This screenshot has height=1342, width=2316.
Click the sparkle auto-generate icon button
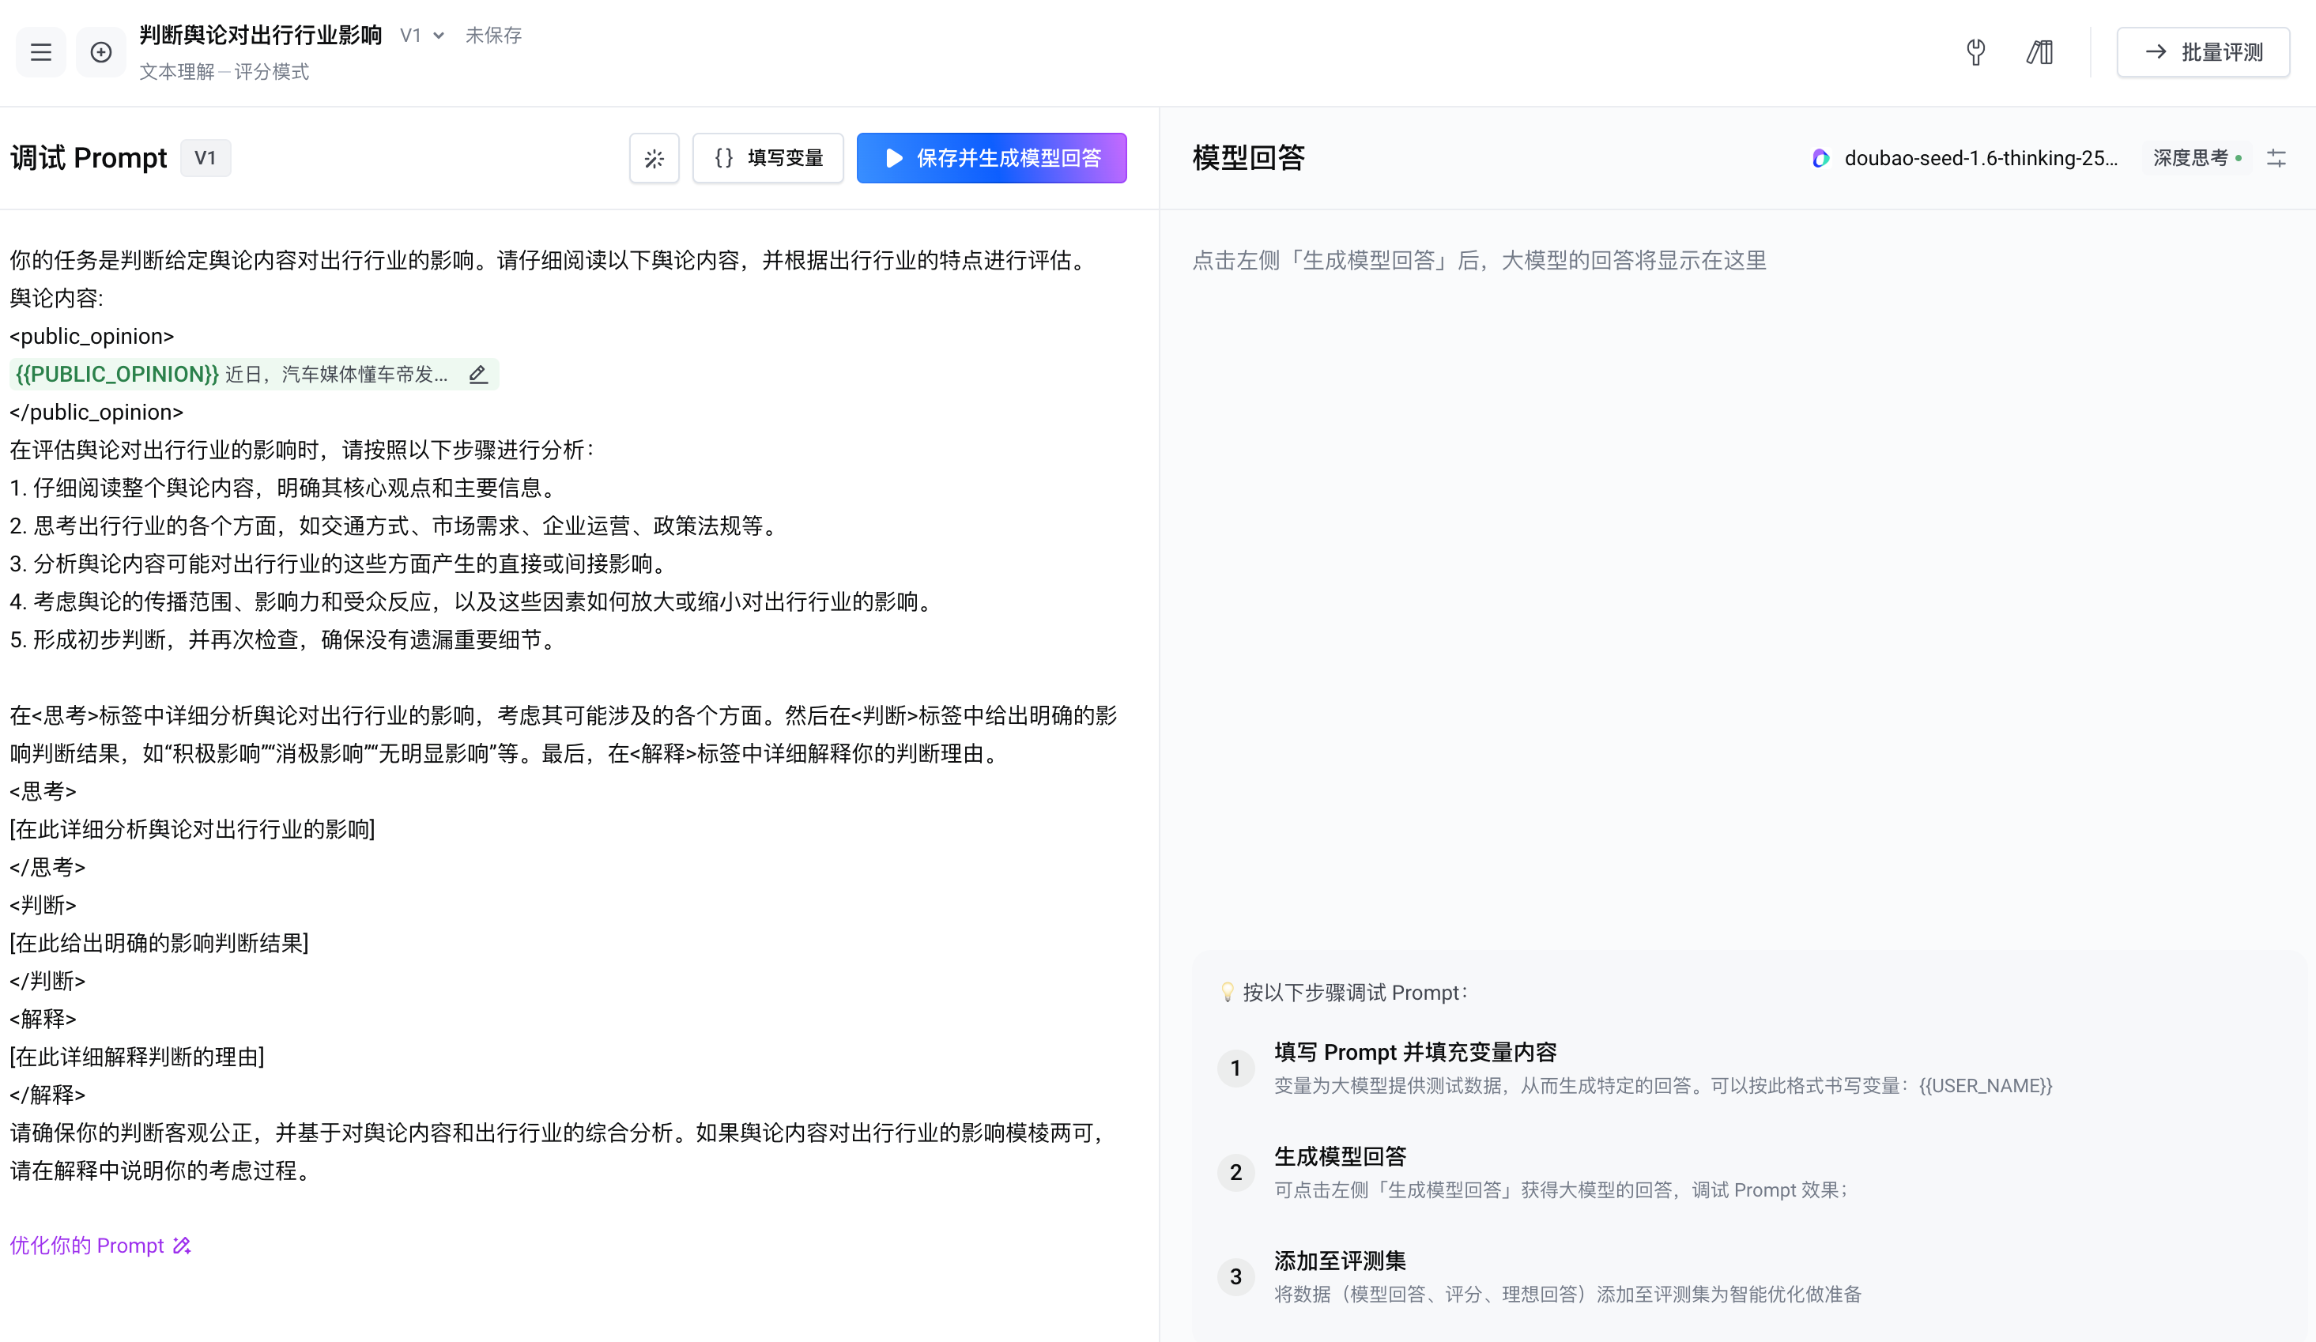point(654,158)
